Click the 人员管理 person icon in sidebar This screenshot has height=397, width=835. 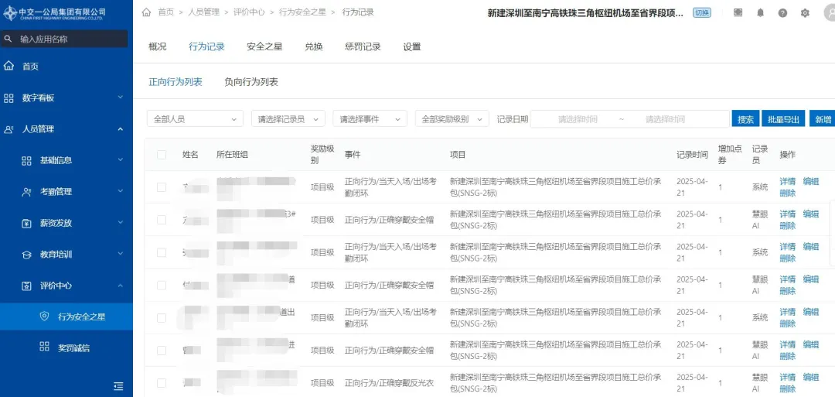9,129
